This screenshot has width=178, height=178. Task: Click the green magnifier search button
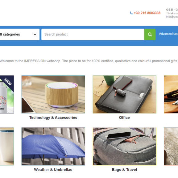(x=150, y=34)
